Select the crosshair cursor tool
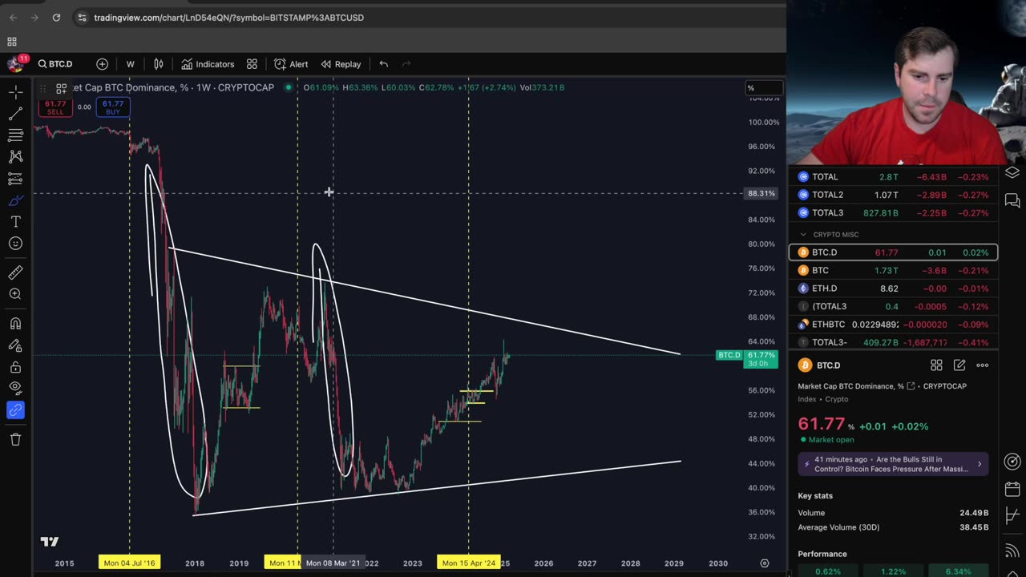This screenshot has width=1026, height=577. 15,92
